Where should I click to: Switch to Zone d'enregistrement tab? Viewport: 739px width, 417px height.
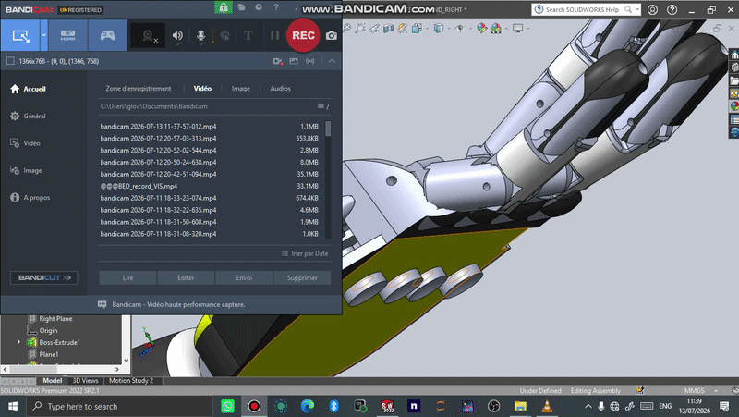138,88
